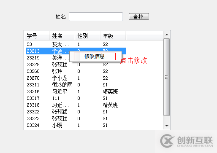
Task: Select student ID 23311
Action: click(x=33, y=85)
